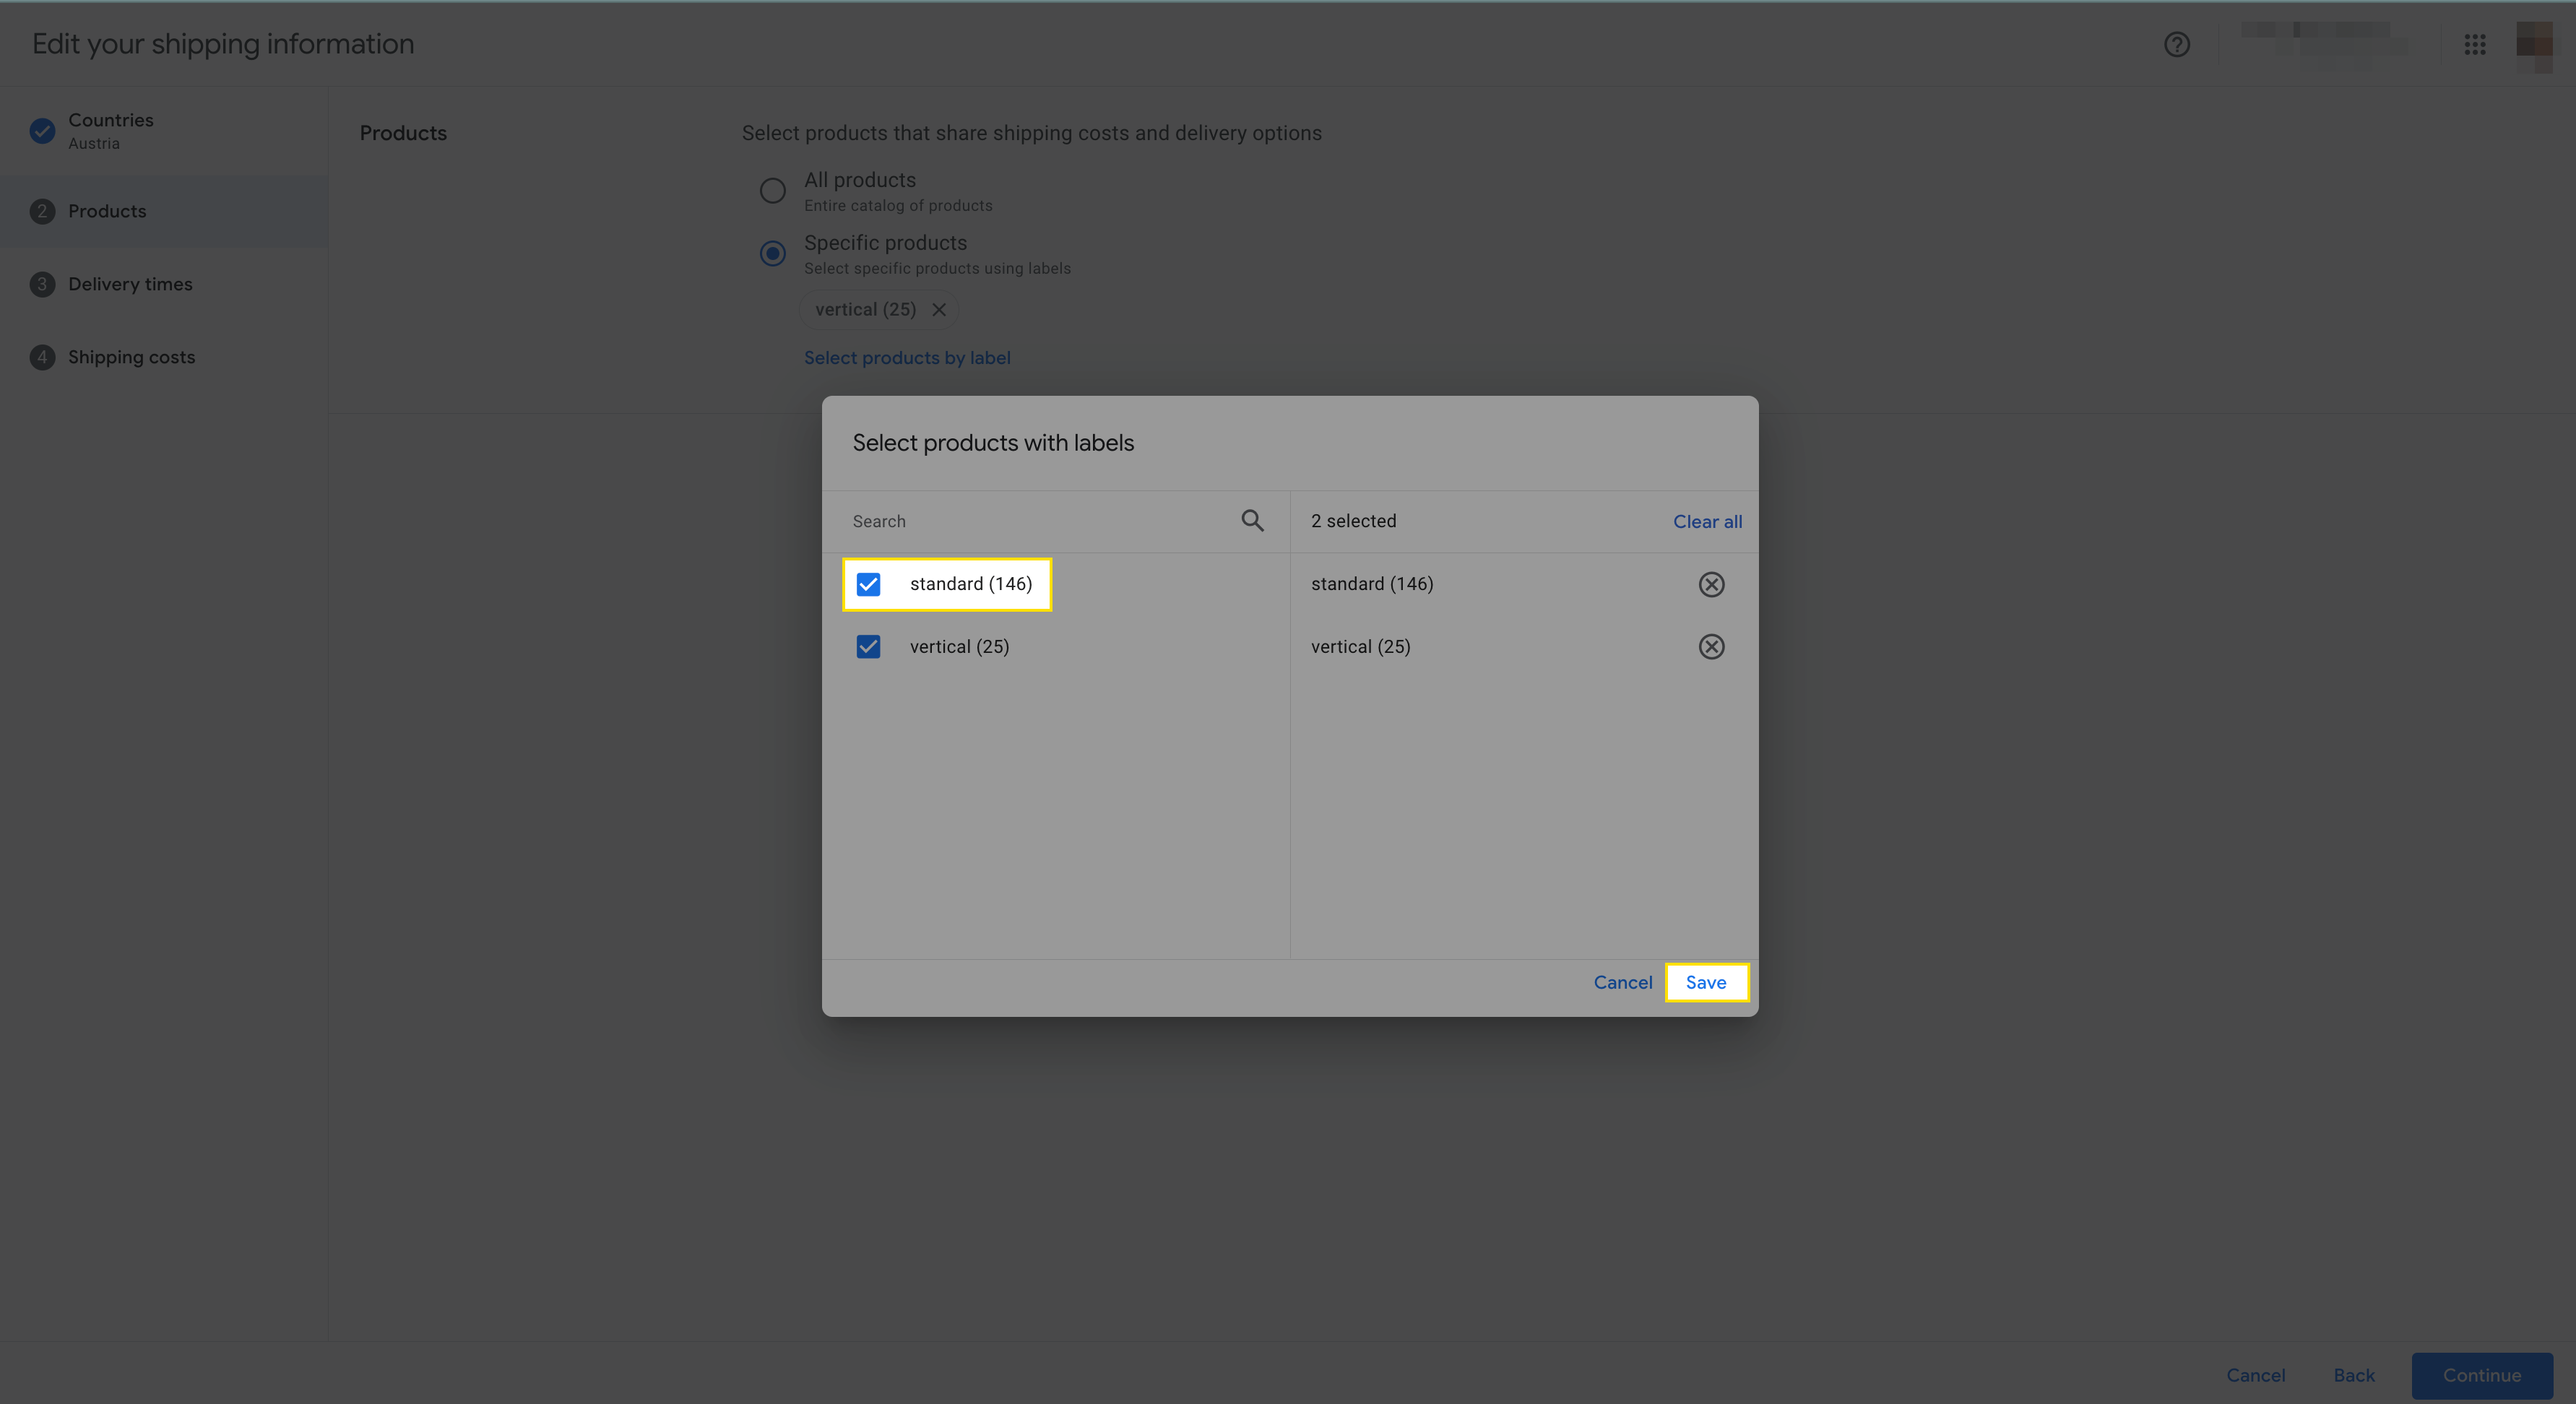Click the 'Select products with labels' dialog title
The width and height of the screenshot is (2576, 1404).
click(993, 443)
